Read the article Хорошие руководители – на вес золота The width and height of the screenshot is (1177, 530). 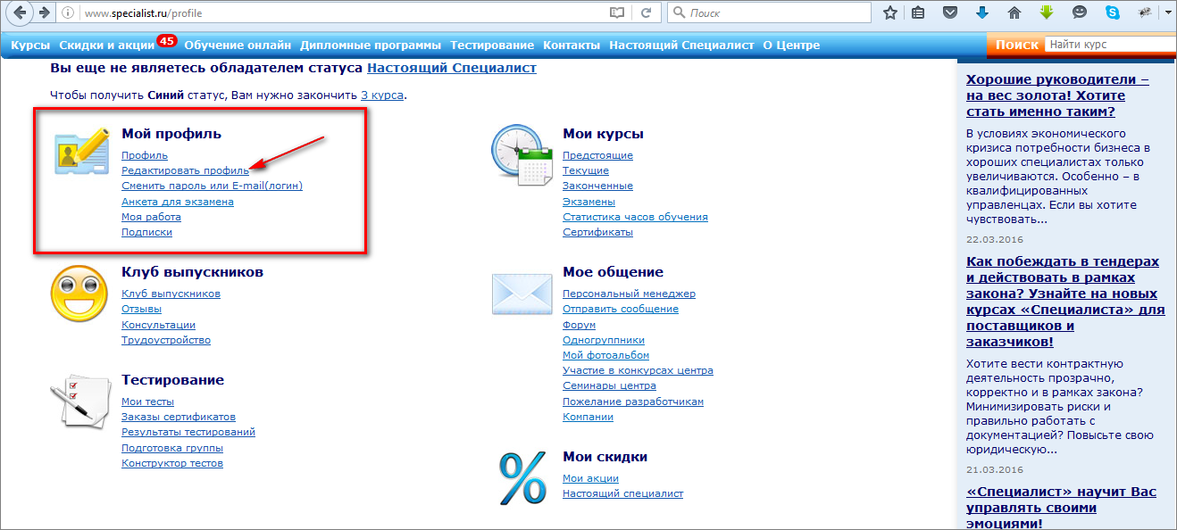click(x=1057, y=95)
